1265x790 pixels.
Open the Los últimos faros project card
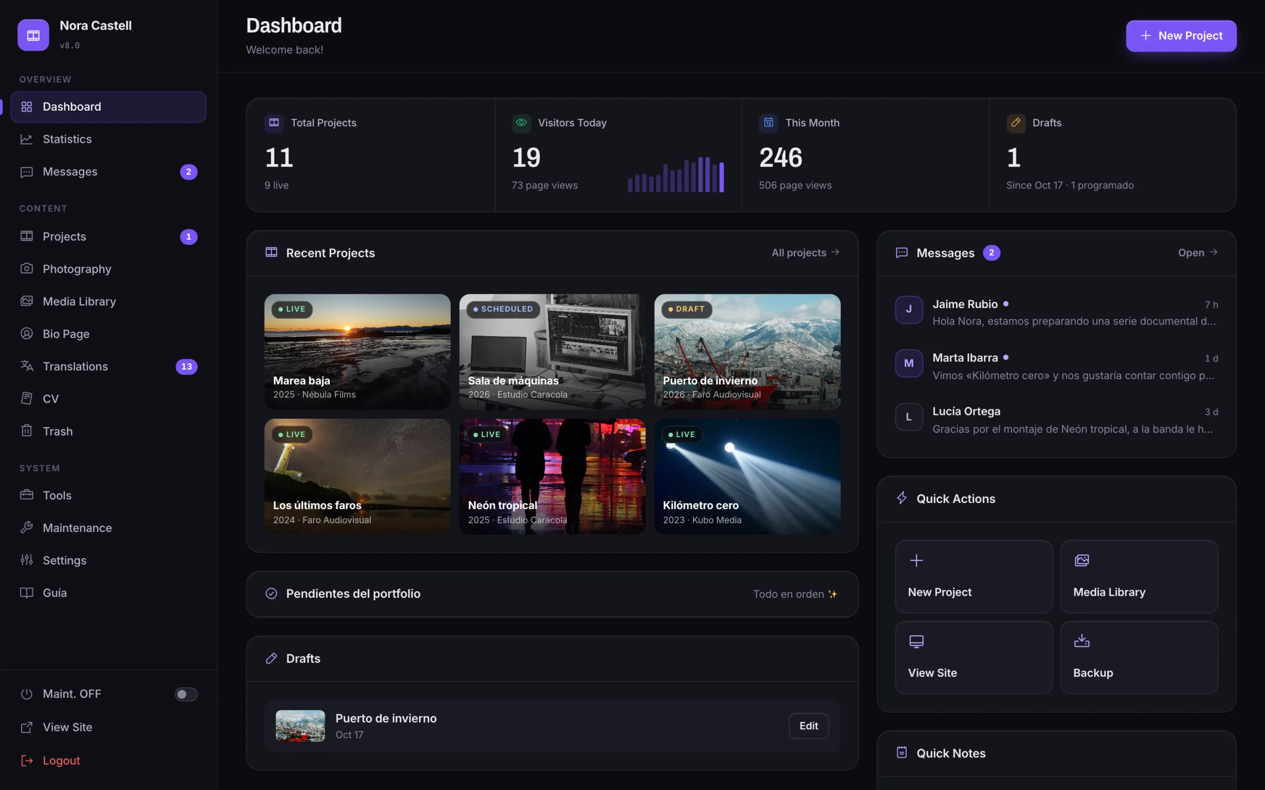pyautogui.click(x=357, y=476)
